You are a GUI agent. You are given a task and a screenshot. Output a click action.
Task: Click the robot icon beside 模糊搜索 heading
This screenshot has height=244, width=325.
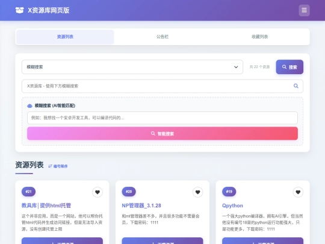click(x=29, y=106)
